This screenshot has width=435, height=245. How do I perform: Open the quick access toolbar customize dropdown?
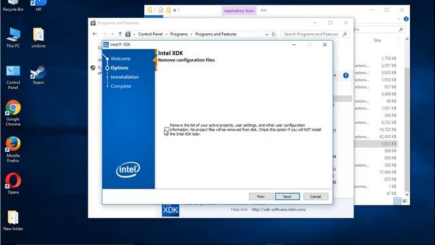(175, 10)
